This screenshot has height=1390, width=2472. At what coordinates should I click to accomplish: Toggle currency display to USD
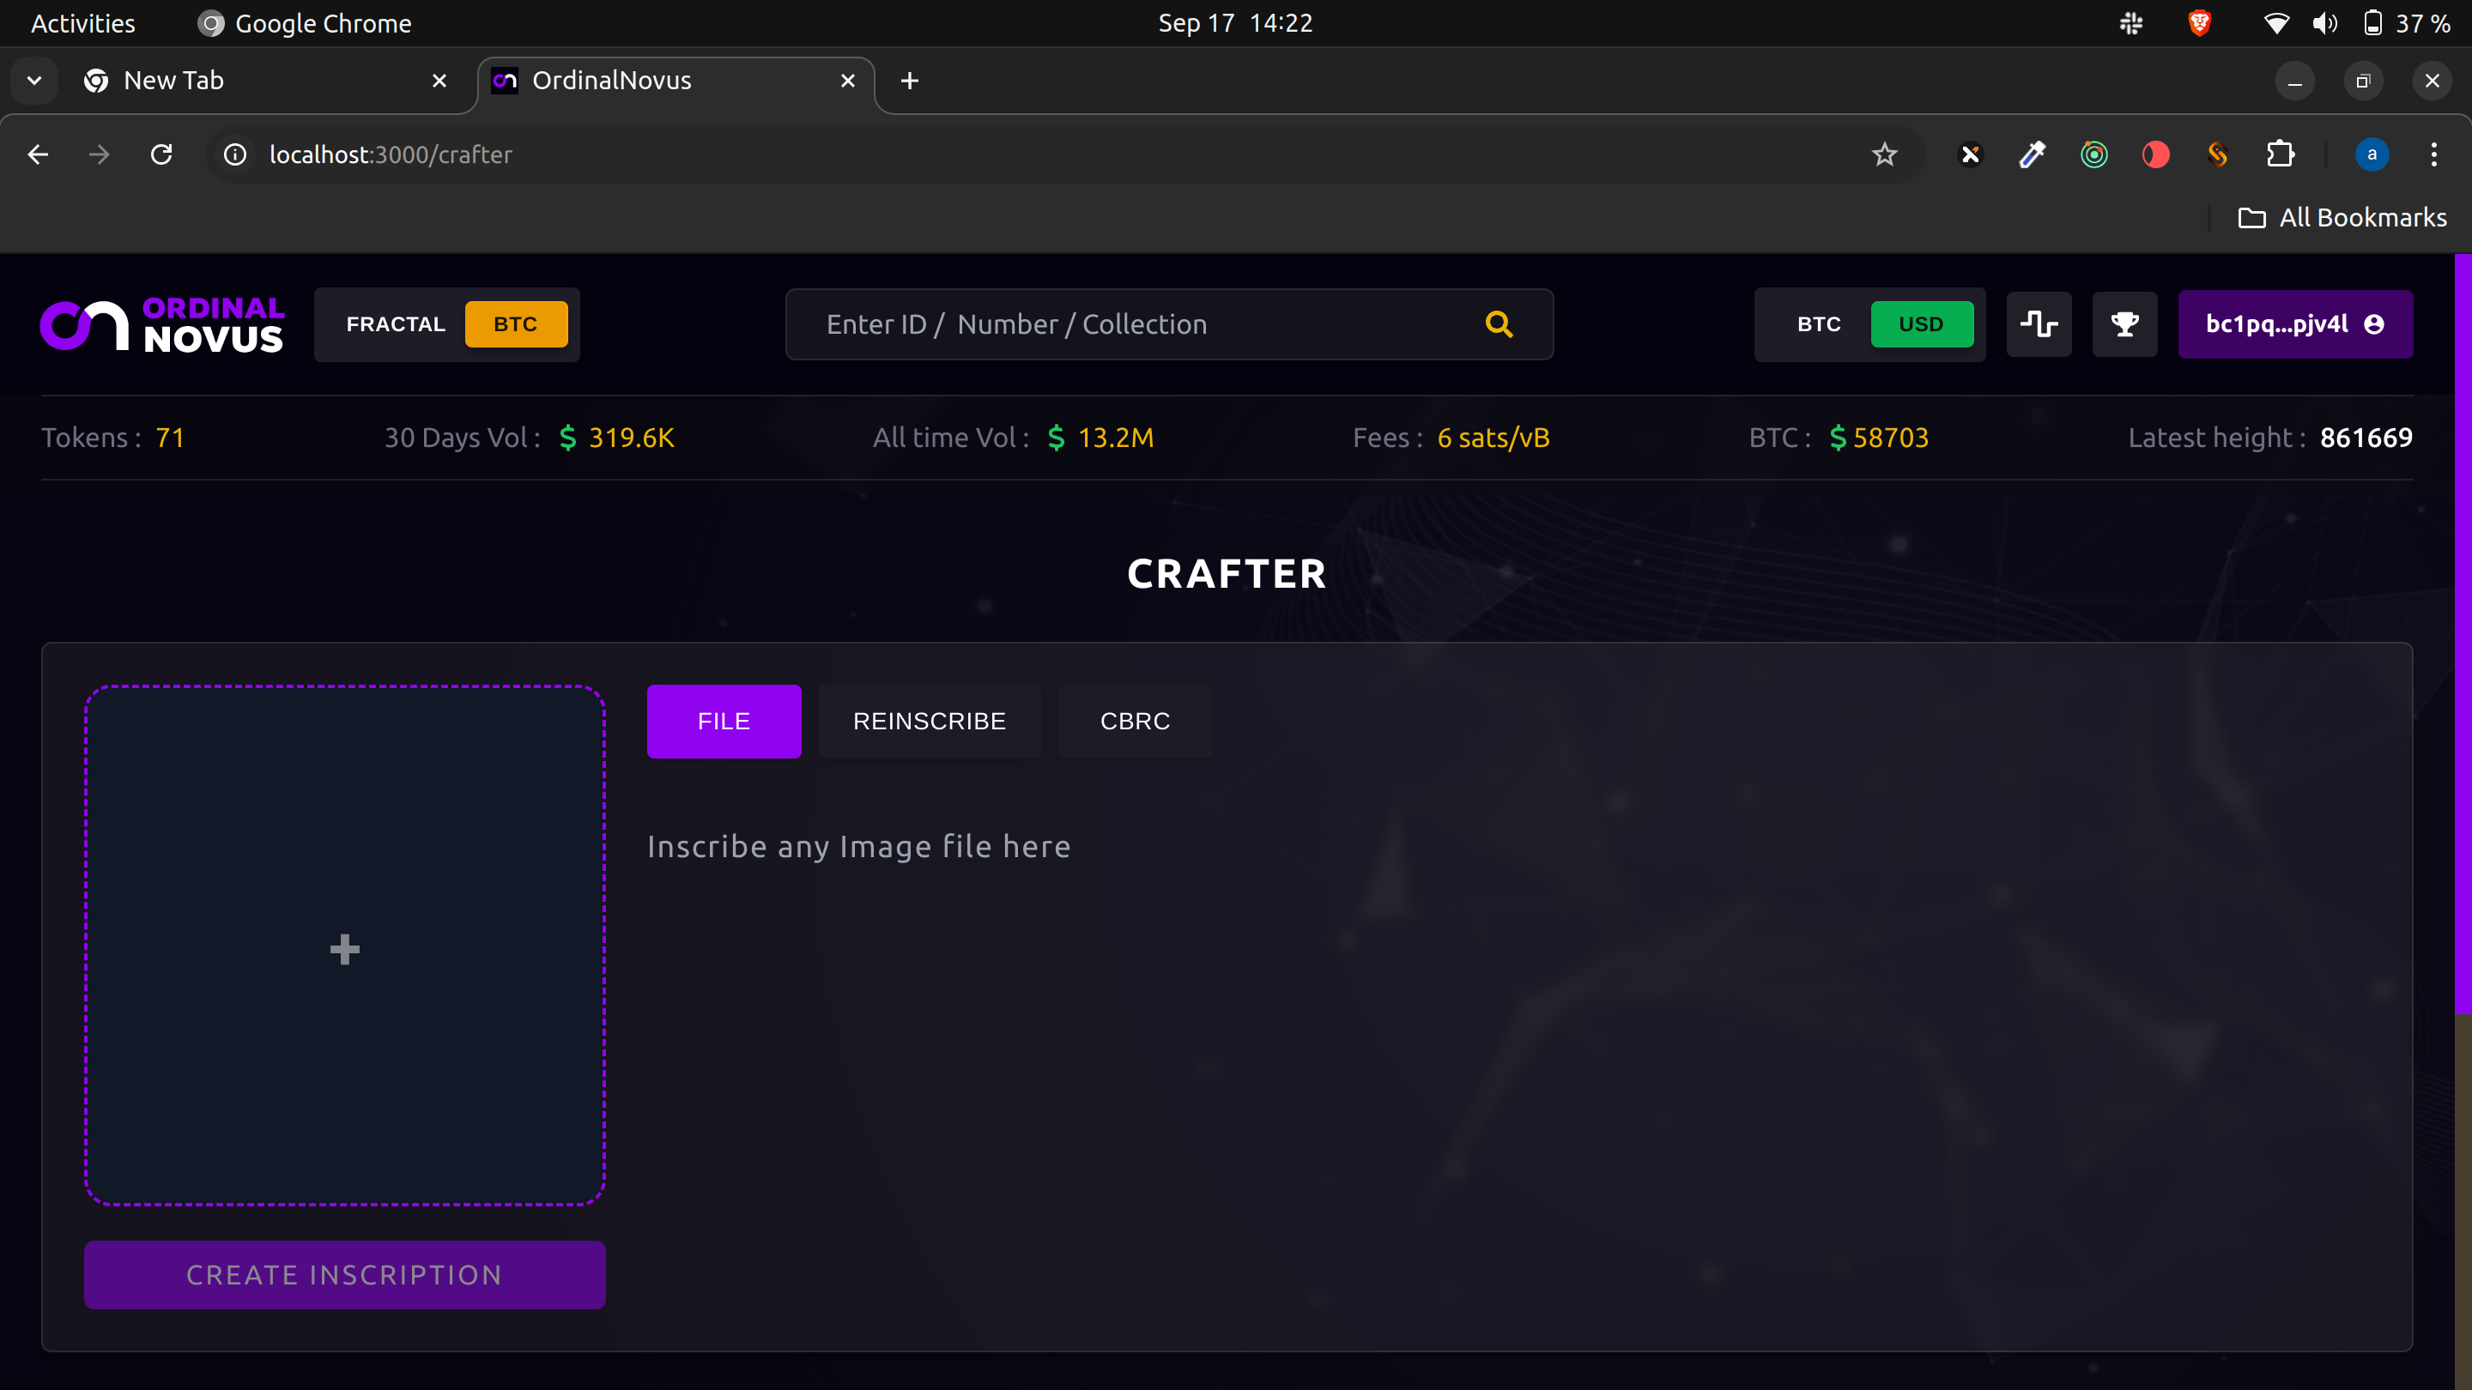(x=1921, y=324)
